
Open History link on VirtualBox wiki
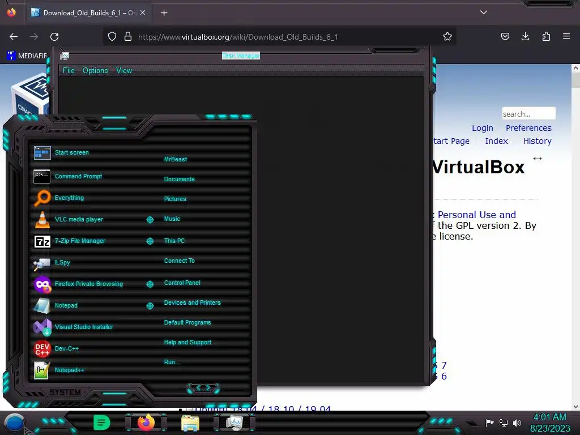click(537, 141)
